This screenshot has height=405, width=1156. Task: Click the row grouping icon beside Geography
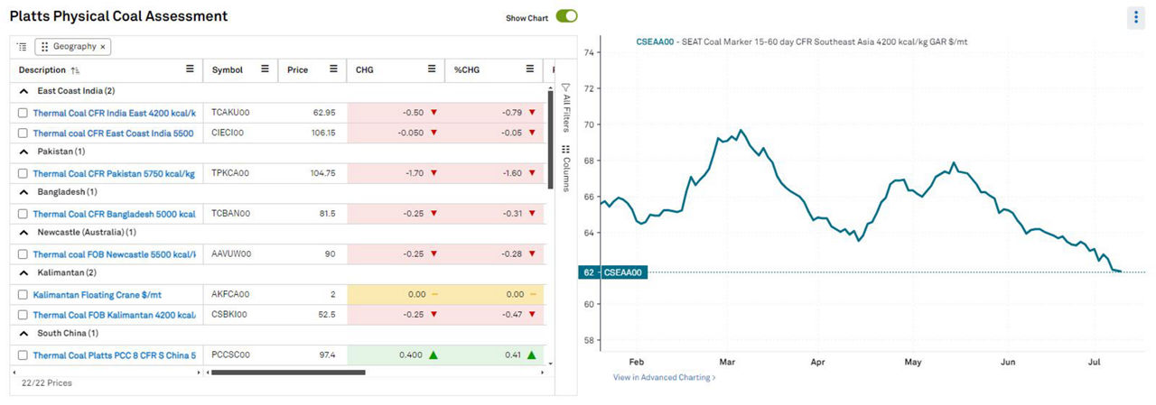click(x=23, y=46)
